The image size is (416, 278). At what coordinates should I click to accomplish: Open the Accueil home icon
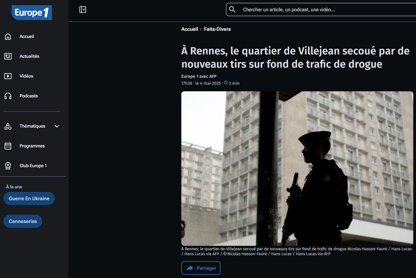[x=8, y=37]
